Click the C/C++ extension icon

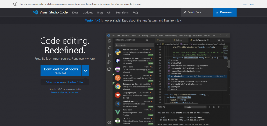pyautogui.click(x=118, y=69)
